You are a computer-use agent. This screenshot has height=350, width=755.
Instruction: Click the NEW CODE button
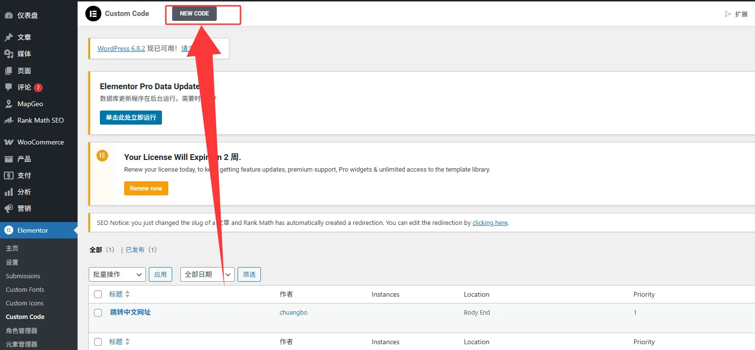point(194,14)
